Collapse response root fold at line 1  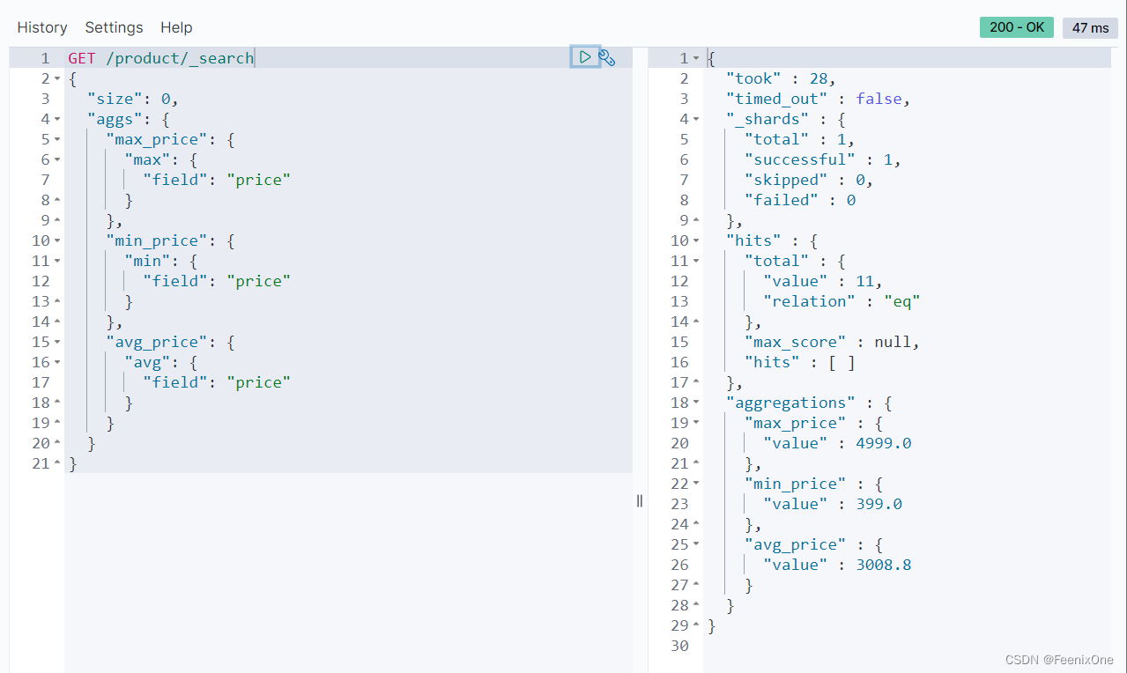(x=696, y=59)
